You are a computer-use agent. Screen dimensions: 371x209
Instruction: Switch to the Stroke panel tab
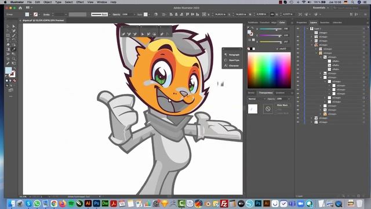[x=251, y=93]
